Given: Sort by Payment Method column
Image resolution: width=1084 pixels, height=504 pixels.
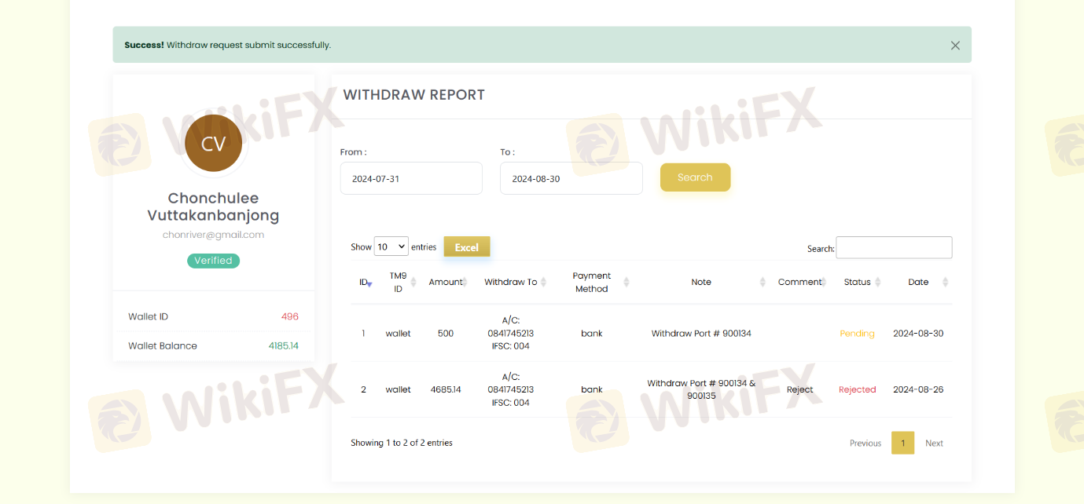Looking at the screenshot, I should point(592,283).
